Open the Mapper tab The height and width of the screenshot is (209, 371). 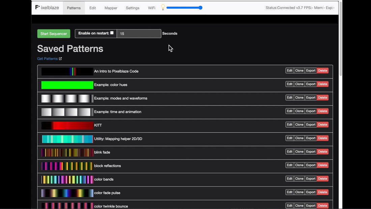111,8
